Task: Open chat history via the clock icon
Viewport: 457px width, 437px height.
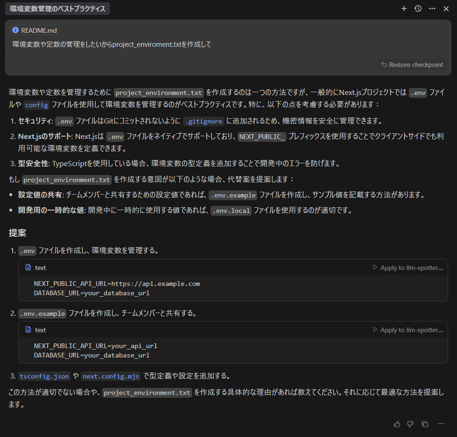Action: tap(418, 8)
